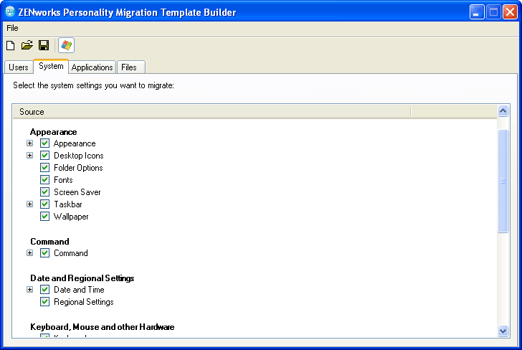Select the Screen Saver item label

click(x=77, y=192)
